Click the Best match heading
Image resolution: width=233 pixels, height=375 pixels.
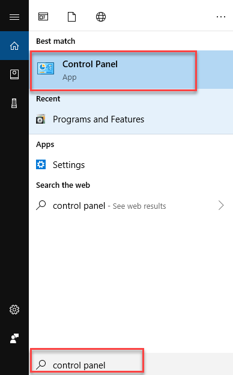point(56,41)
